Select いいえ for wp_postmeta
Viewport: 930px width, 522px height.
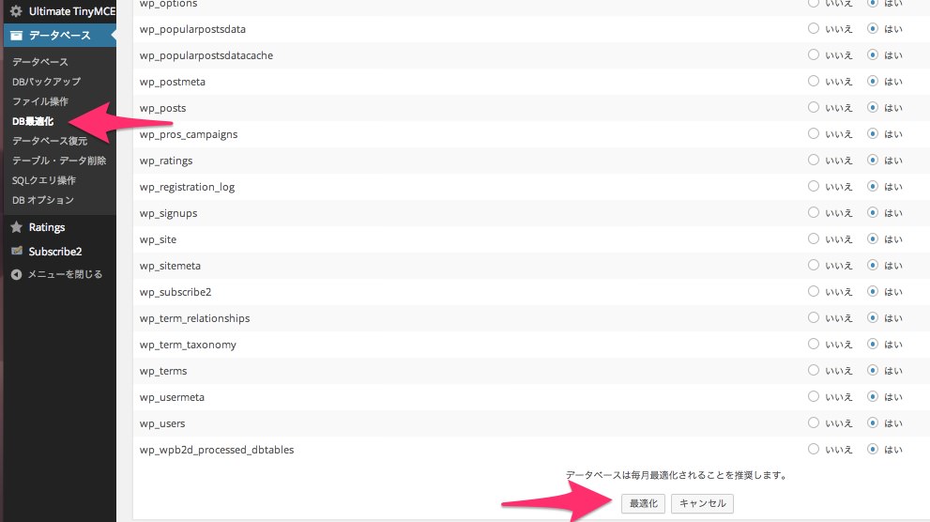point(813,82)
